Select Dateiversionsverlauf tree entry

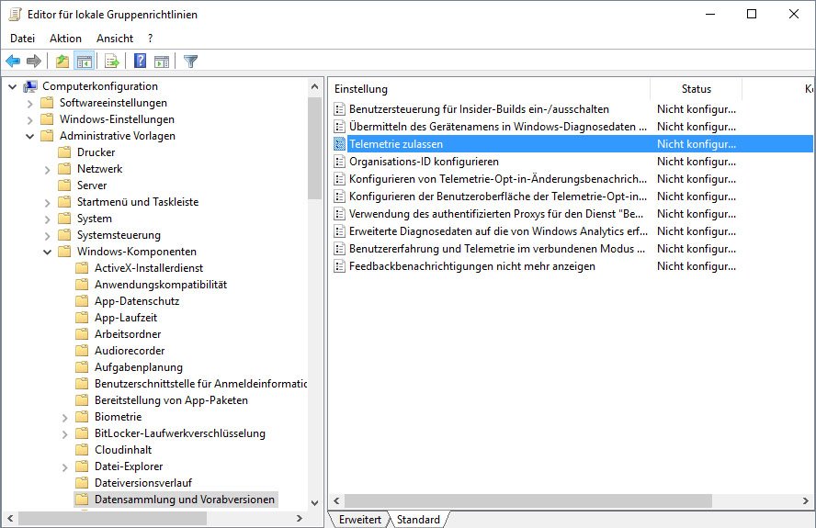point(143,483)
